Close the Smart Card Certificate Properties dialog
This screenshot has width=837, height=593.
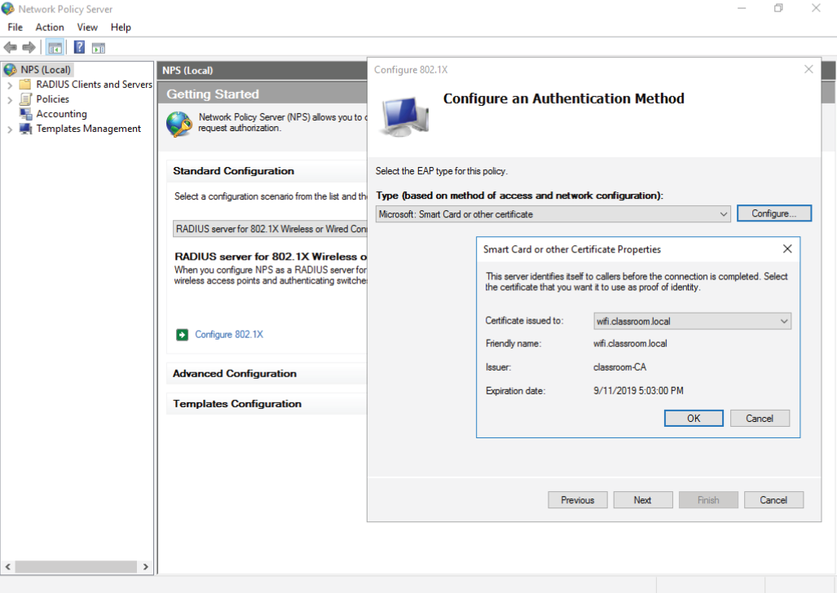click(787, 248)
